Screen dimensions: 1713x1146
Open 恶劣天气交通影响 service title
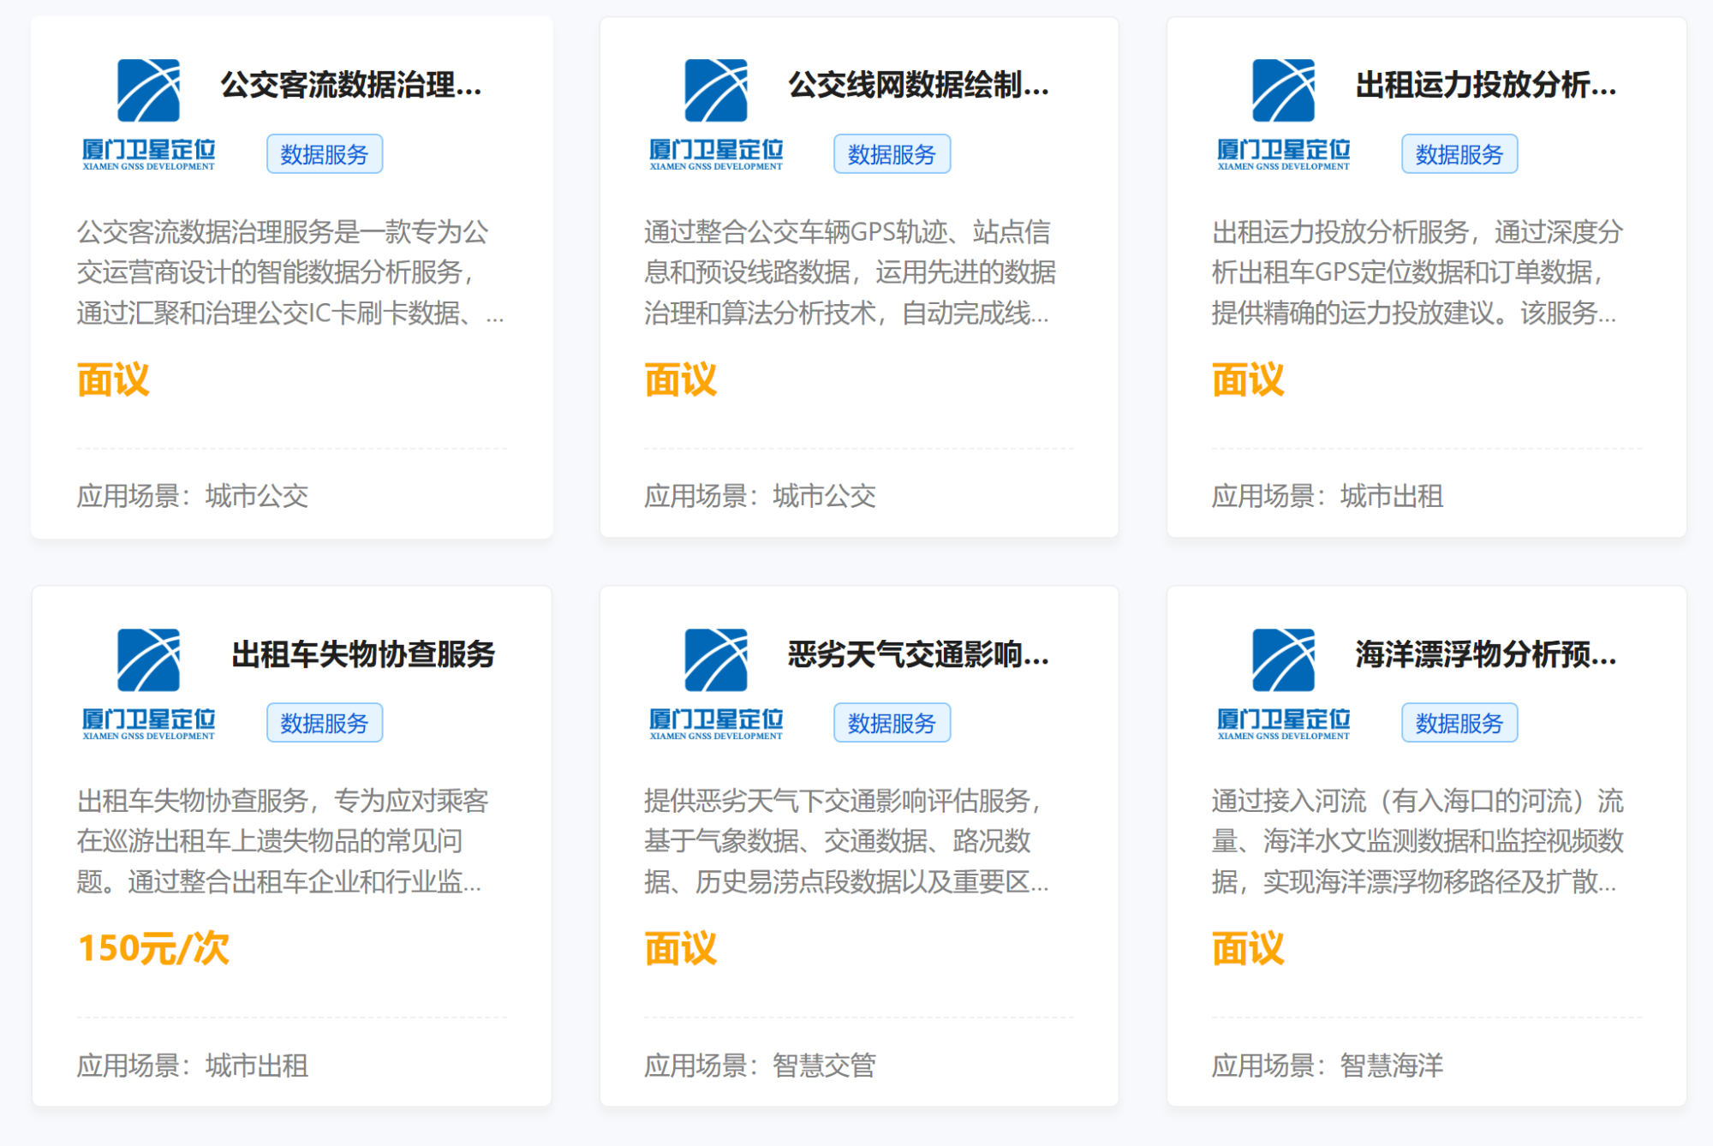[x=918, y=654]
